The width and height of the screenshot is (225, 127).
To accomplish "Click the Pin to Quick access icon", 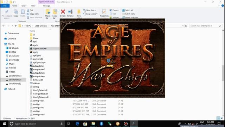I will tap(7, 12).
